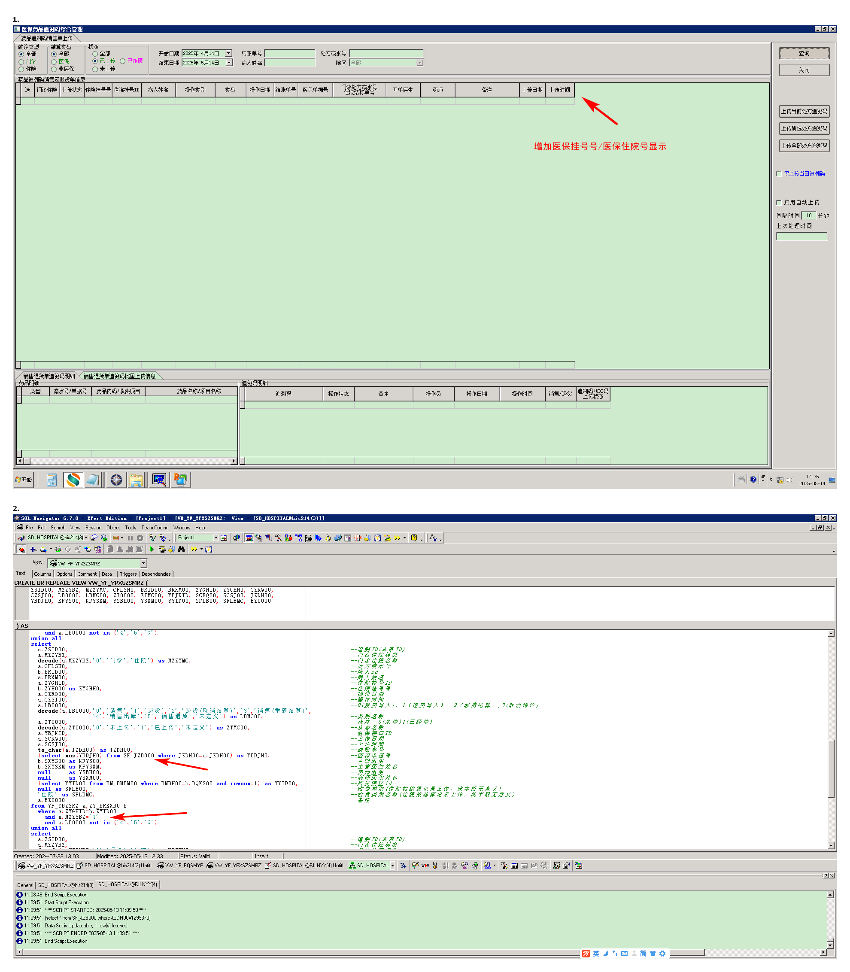850x972 pixels.
Task: Enable the 启用自动上传 checkbox
Action: pos(779,203)
